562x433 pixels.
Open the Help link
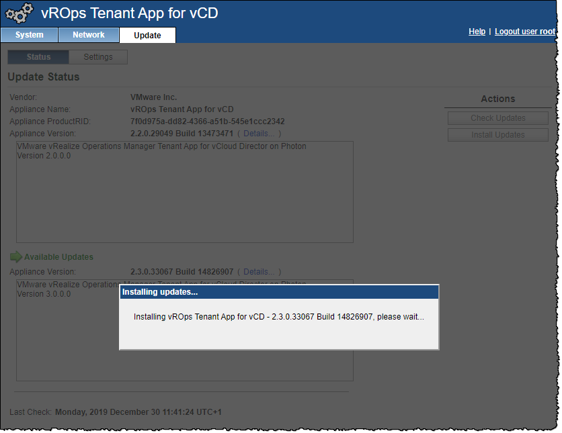click(477, 32)
